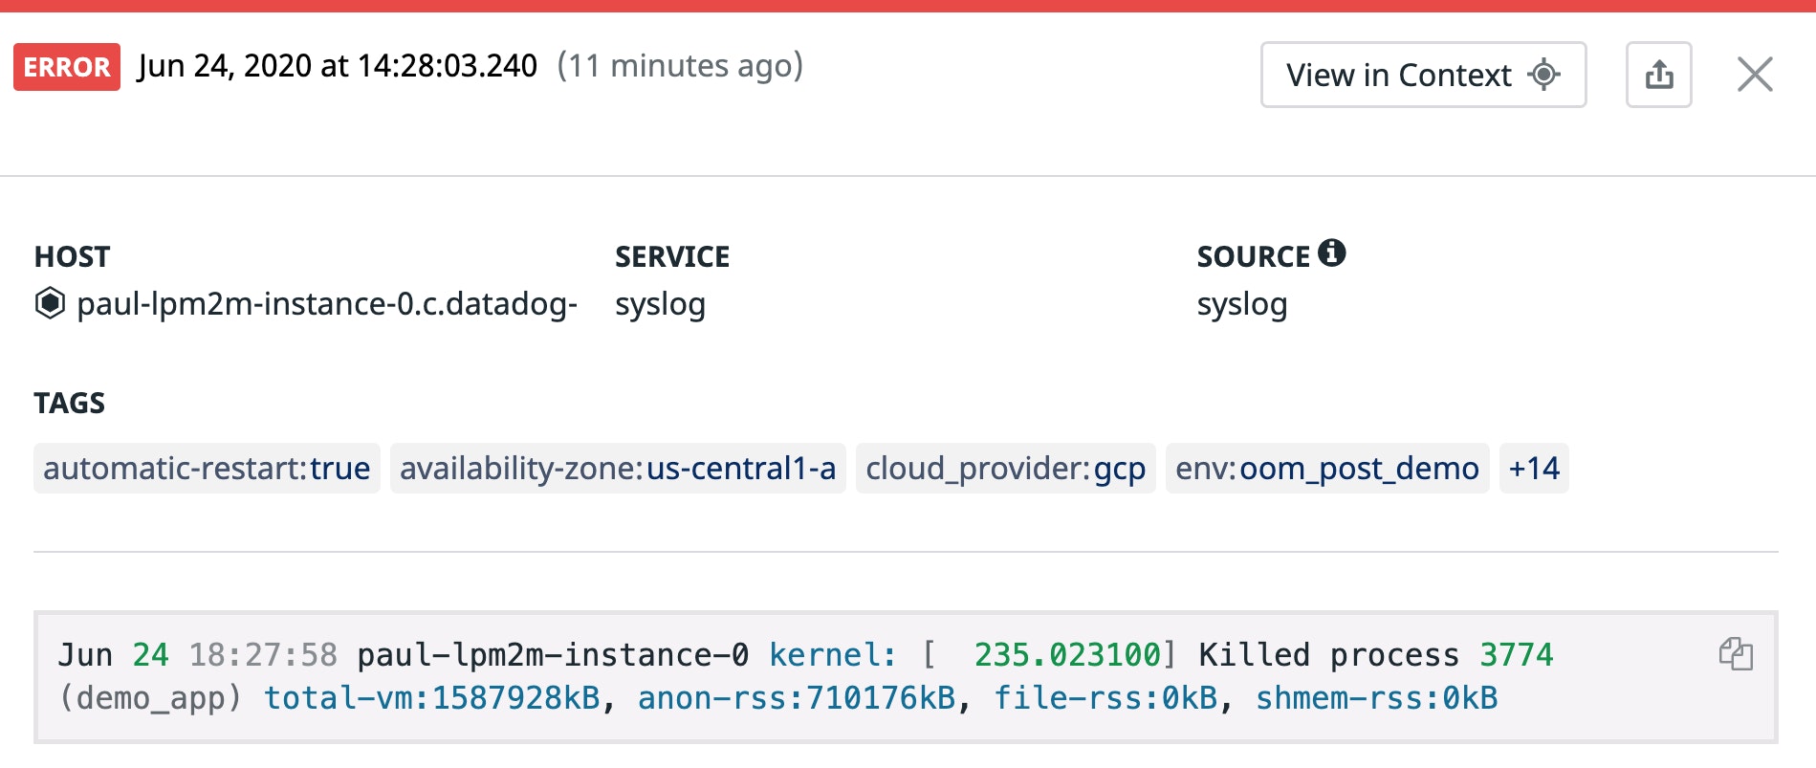Viewport: 1816px width, 768px height.
Task: Click the killed process ID 3774
Action: [x=1516, y=655]
